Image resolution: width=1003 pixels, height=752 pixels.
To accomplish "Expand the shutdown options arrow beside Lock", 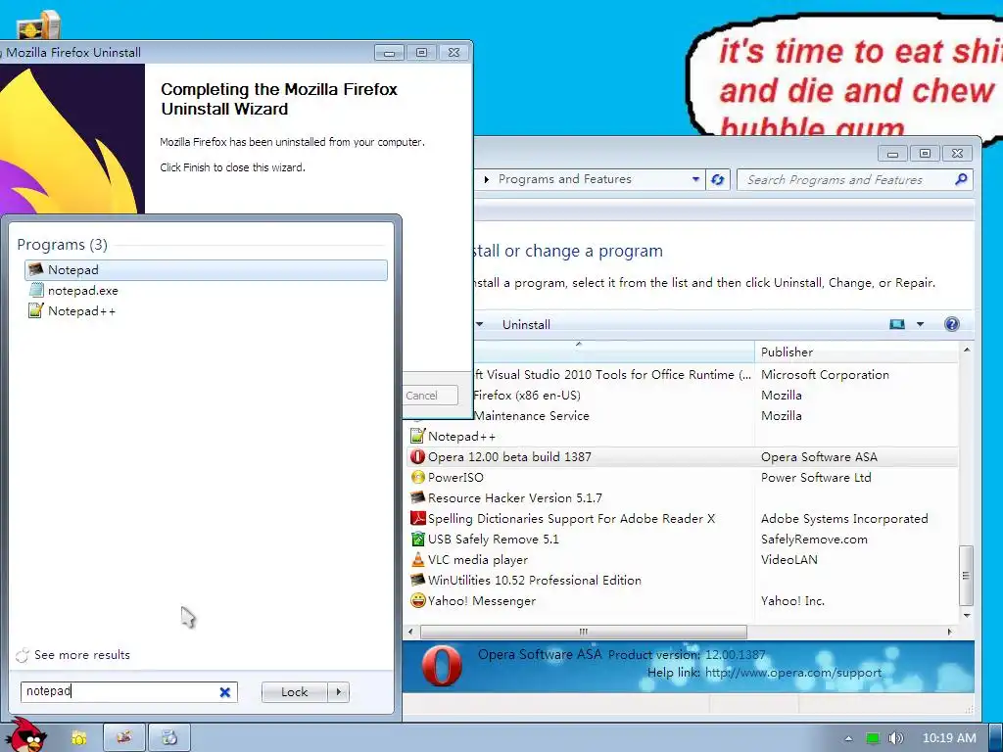I will [x=338, y=692].
